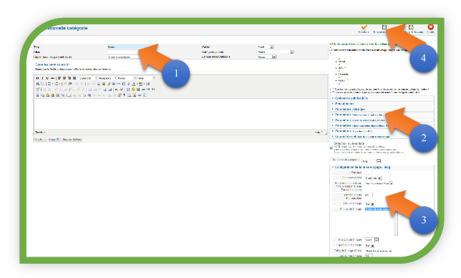This screenshot has width=461, height=278.
Task: Toggle Strikethrough in the editor toolbar
Action: pyautogui.click(x=52, y=78)
